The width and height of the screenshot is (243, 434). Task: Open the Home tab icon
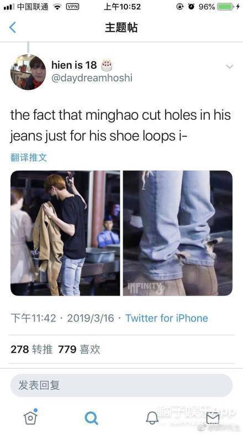[x=30, y=417]
